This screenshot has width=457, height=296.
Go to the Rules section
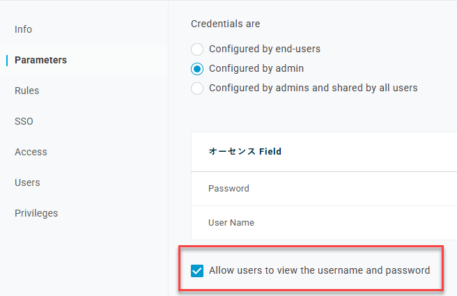point(26,91)
